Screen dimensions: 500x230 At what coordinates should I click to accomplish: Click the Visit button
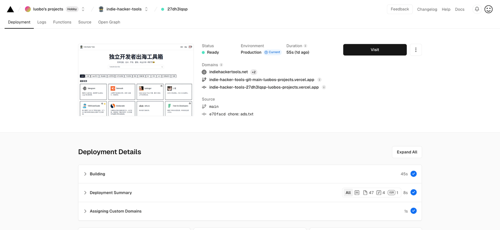pyautogui.click(x=375, y=50)
